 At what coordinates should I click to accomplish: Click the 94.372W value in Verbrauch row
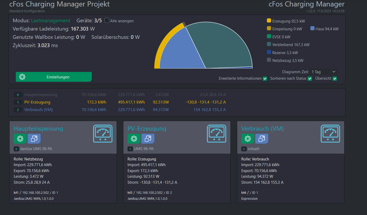[161, 110]
